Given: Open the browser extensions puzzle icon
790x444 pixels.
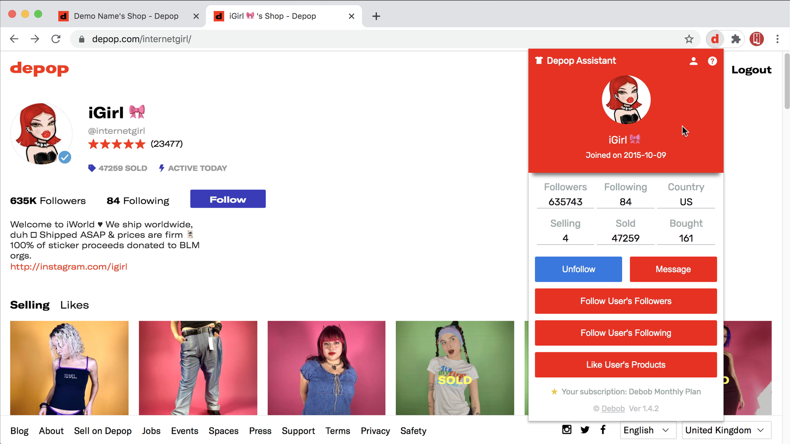Looking at the screenshot, I should click(x=736, y=39).
